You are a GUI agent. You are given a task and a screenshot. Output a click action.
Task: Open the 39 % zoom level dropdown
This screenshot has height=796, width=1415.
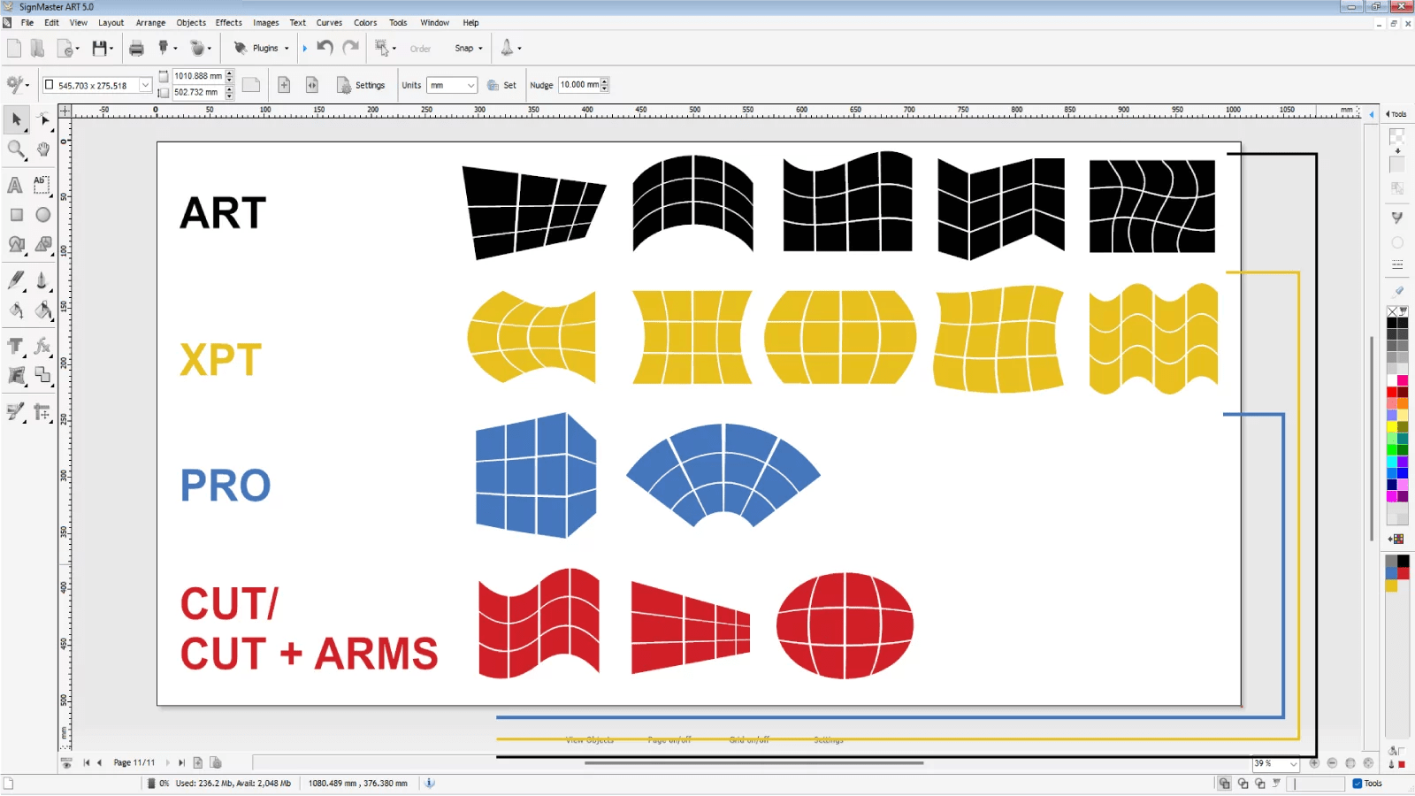point(1294,763)
